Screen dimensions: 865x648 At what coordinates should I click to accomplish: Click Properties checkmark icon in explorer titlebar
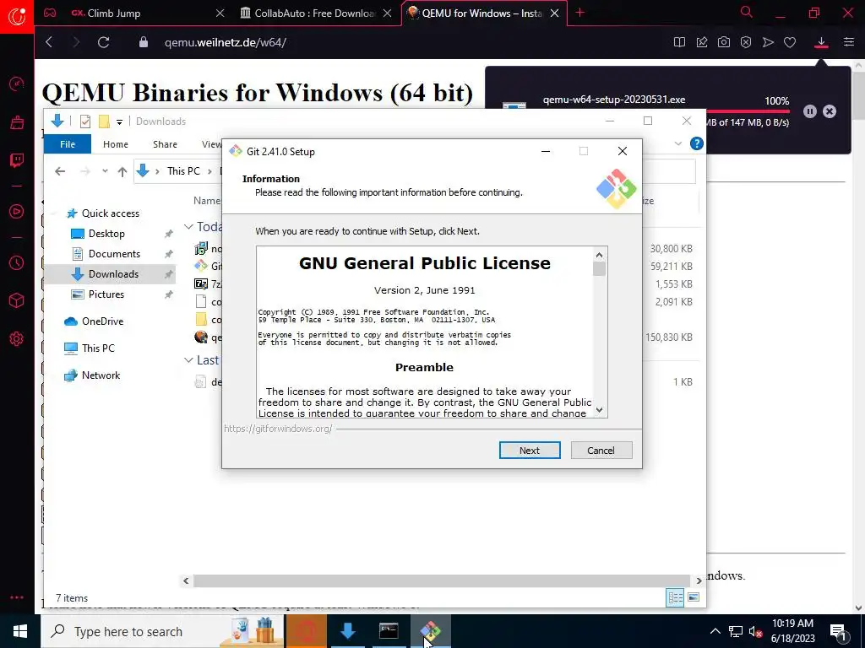[85, 121]
